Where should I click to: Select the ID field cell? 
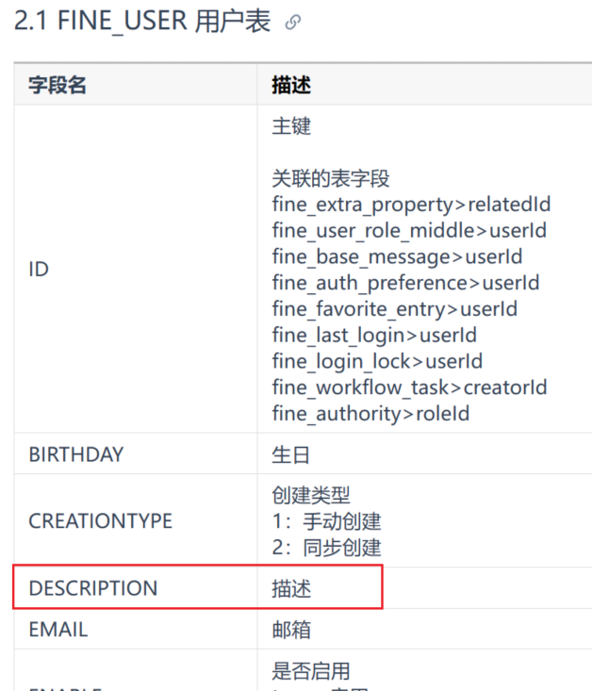pos(136,269)
